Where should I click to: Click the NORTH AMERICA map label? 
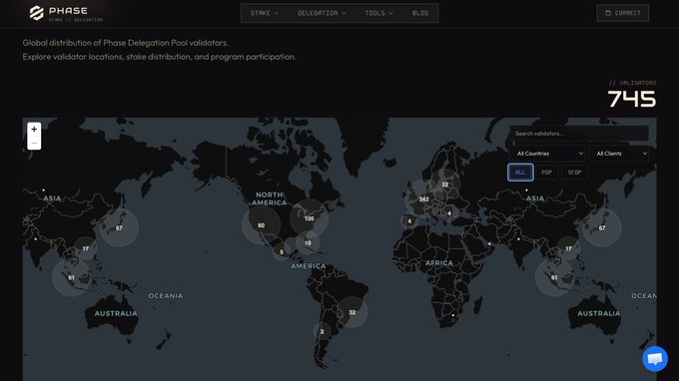(269, 198)
